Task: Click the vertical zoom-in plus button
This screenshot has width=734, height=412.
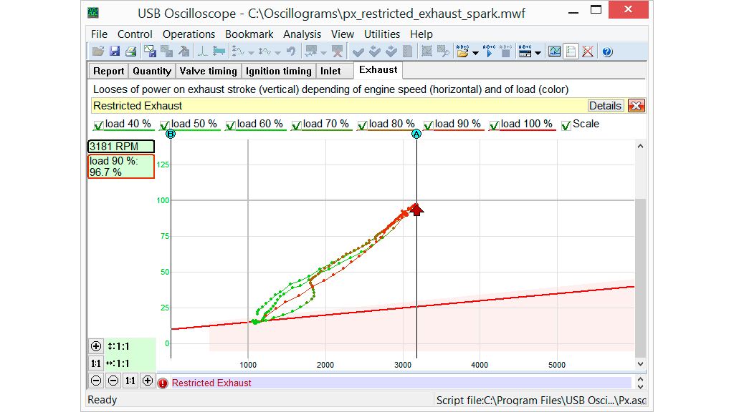Action: [96, 346]
